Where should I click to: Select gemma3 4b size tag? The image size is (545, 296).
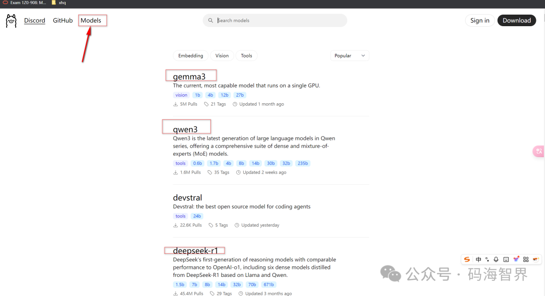coord(210,95)
